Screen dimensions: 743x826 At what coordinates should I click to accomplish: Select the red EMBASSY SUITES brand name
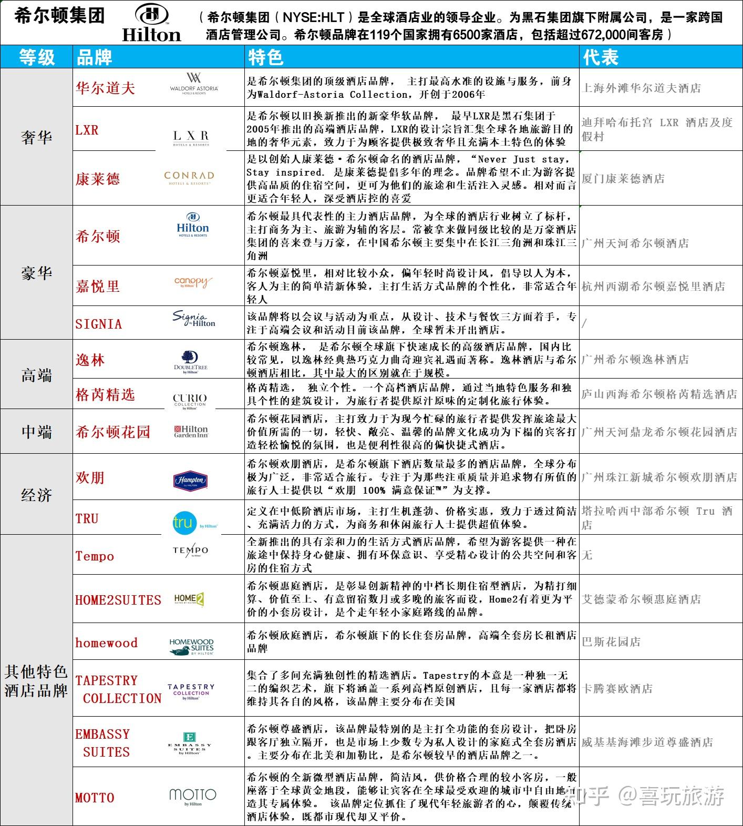coord(102,743)
